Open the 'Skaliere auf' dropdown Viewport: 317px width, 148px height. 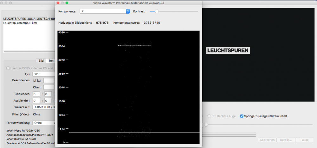[x=44, y=107]
